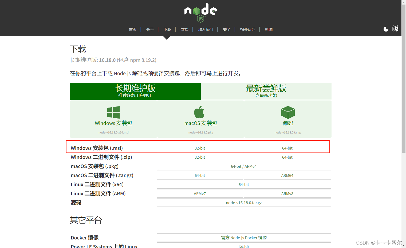Click the Docker 镜像 row label
Screen dimensions: 406x248
85,238
